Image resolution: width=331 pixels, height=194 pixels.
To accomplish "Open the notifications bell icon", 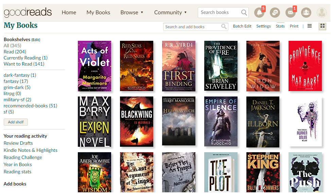I will click(259, 13).
